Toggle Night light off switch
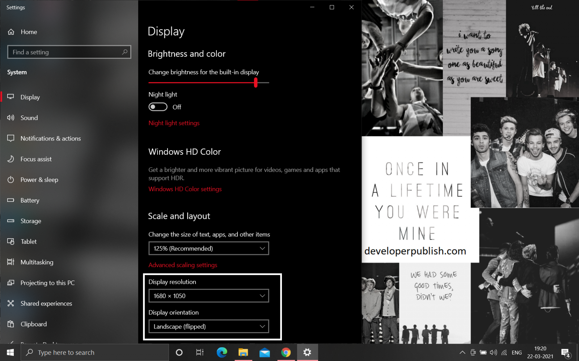This screenshot has height=361, width=579. pos(158,107)
